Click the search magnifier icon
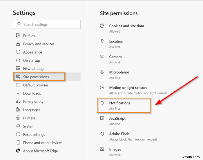 click(x=18, y=24)
